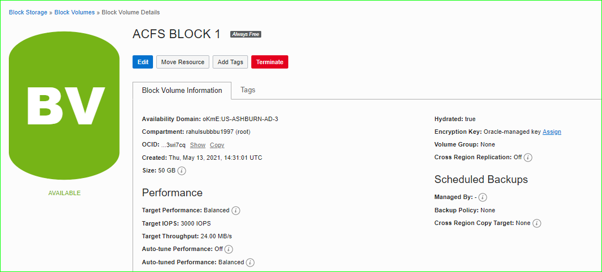Show the full OCID value
This screenshot has width=602, height=272.
[198, 145]
